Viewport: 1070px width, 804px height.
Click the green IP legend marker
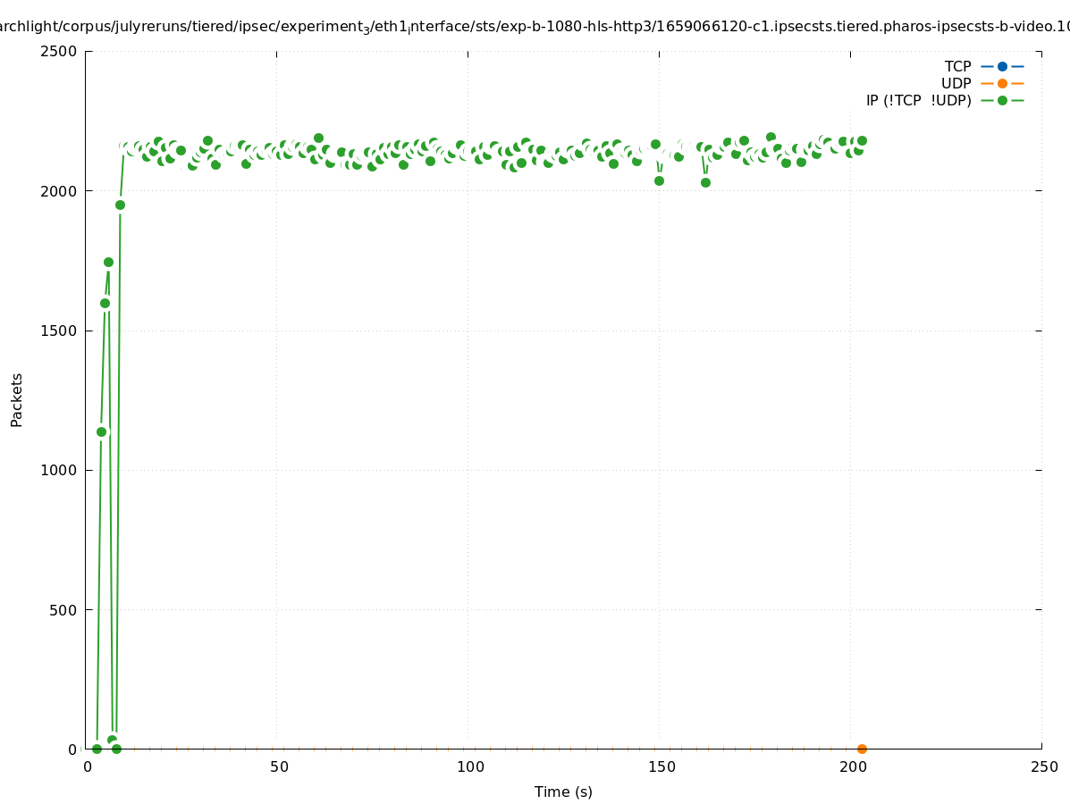[x=1002, y=100]
